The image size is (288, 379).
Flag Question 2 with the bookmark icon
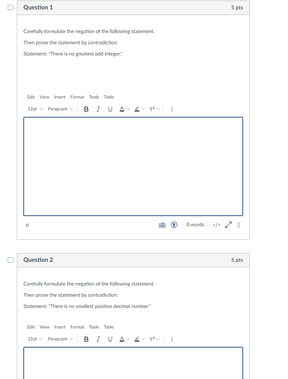click(x=11, y=260)
